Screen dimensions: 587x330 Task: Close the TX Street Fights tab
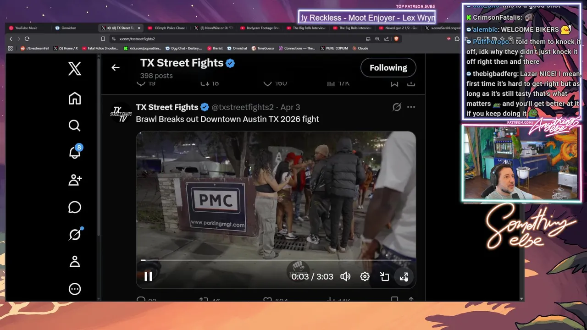click(139, 28)
